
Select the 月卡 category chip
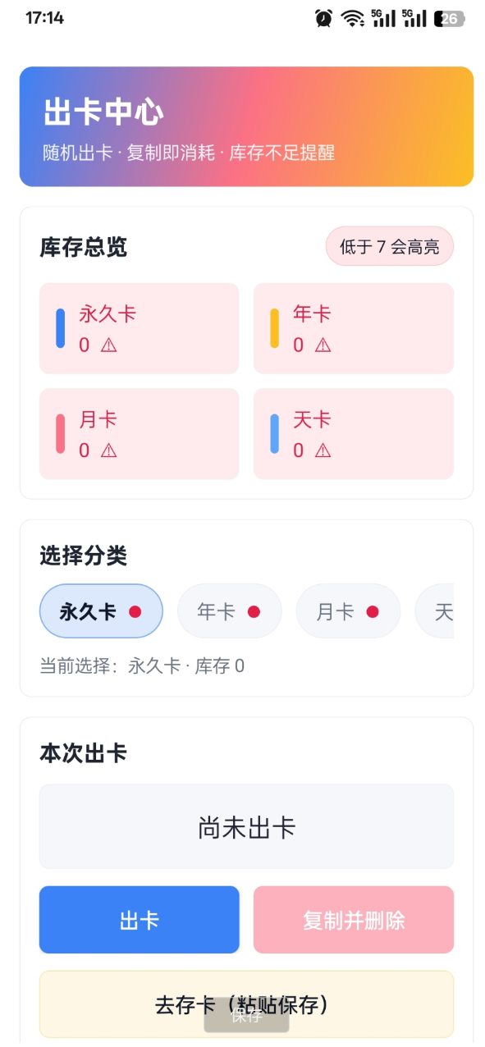(348, 610)
